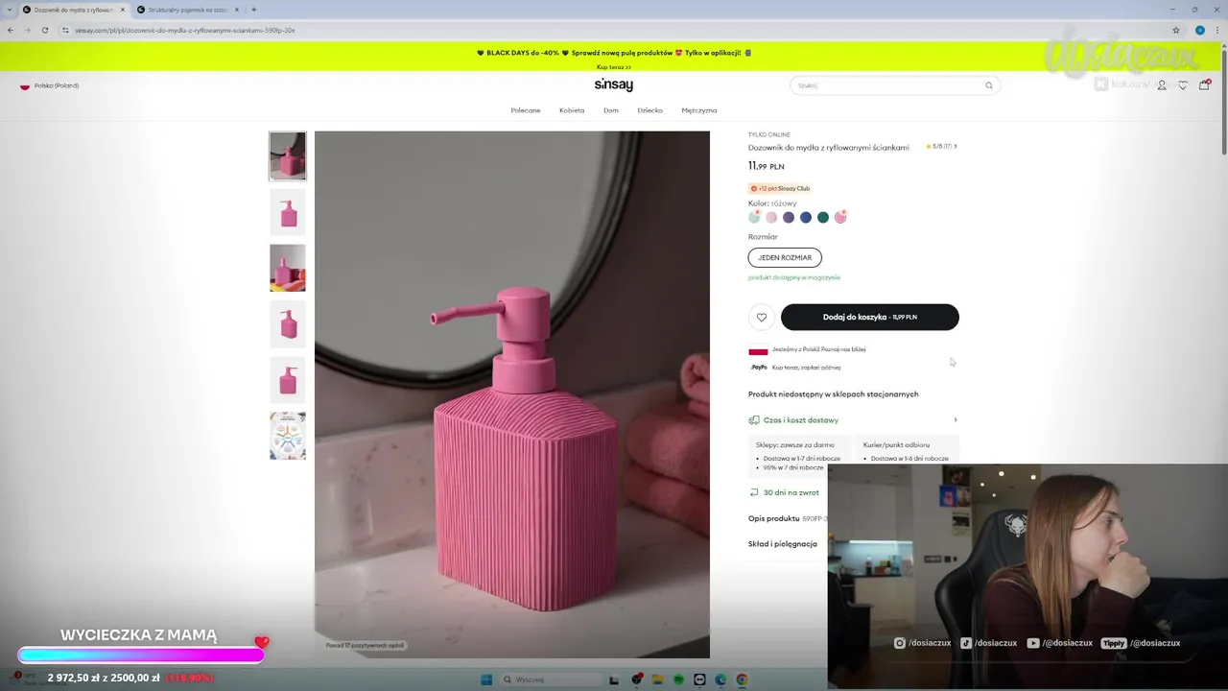Go forward using the browser forward arrow
Viewport: 1228px width, 691px height.
coord(27,30)
